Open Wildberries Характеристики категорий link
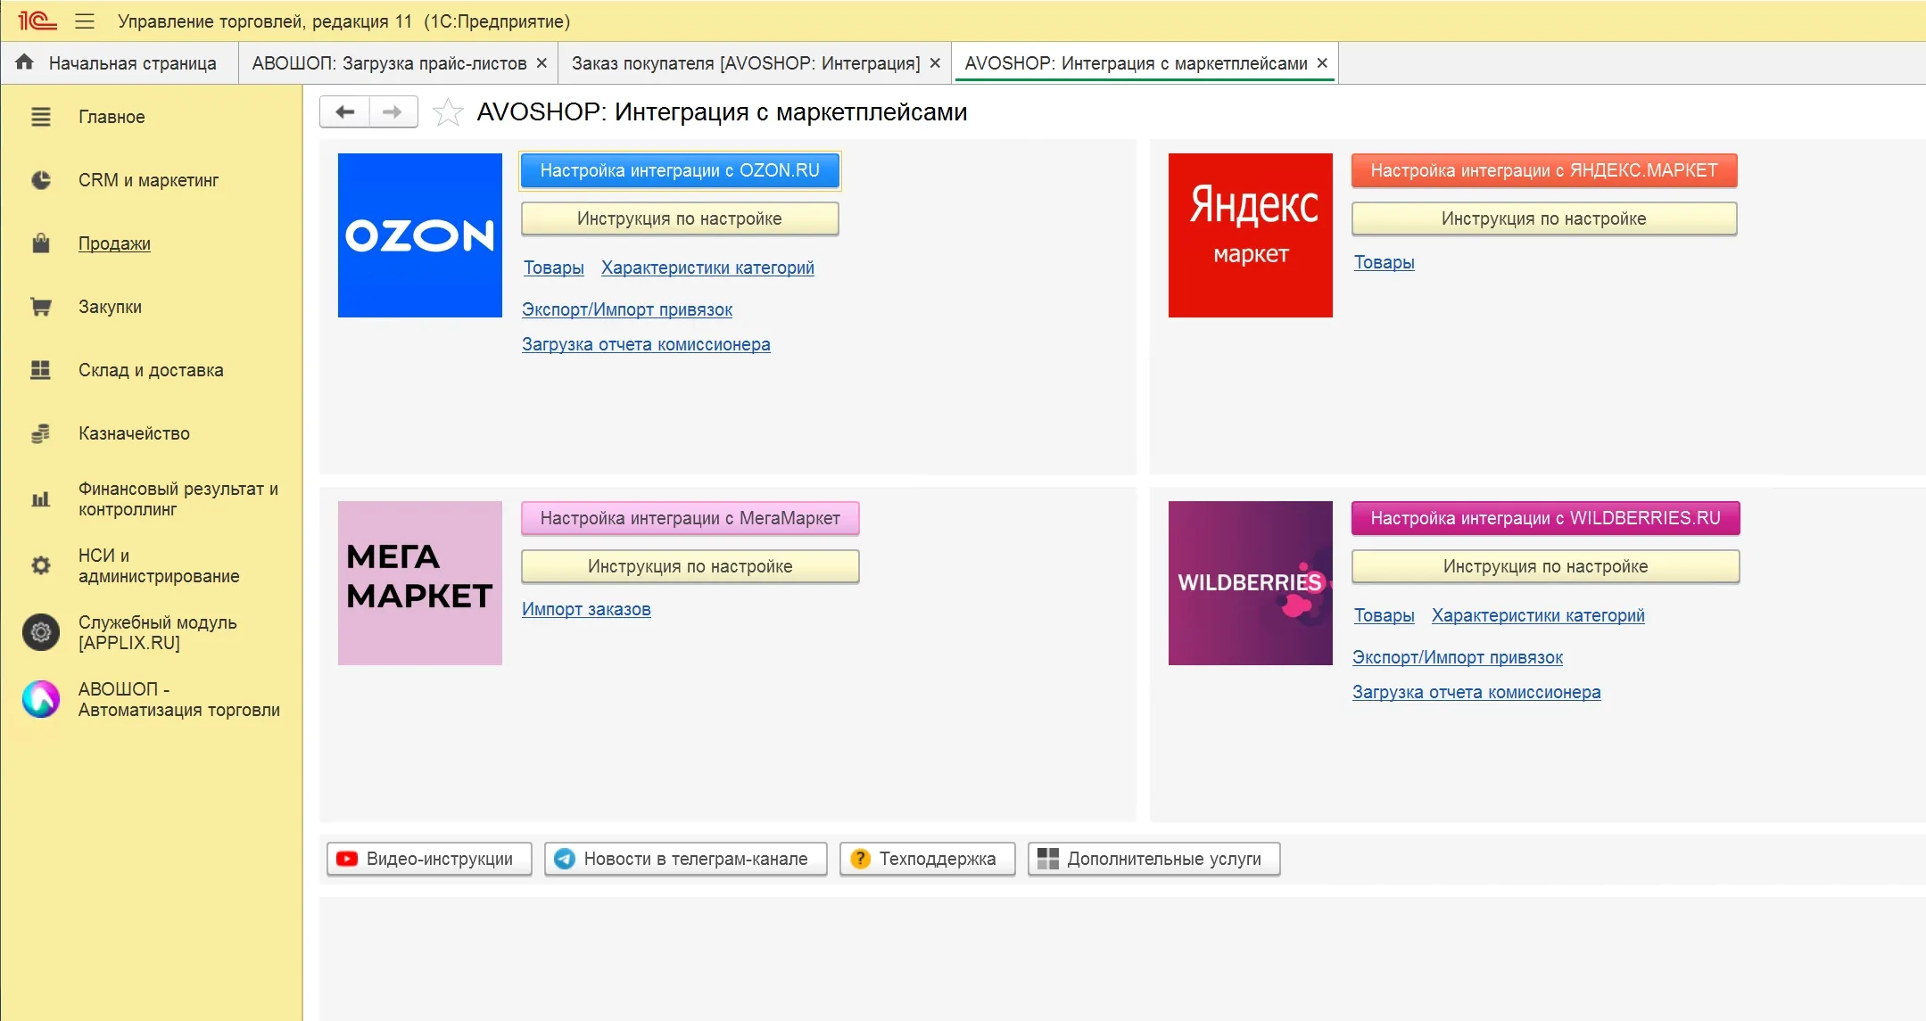The image size is (1926, 1021). click(1538, 615)
